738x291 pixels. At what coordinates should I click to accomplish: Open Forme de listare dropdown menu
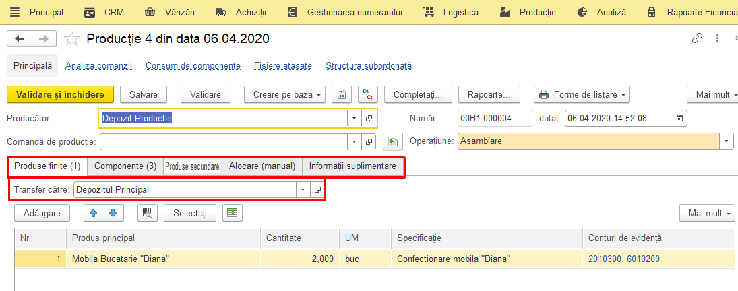coord(582,94)
